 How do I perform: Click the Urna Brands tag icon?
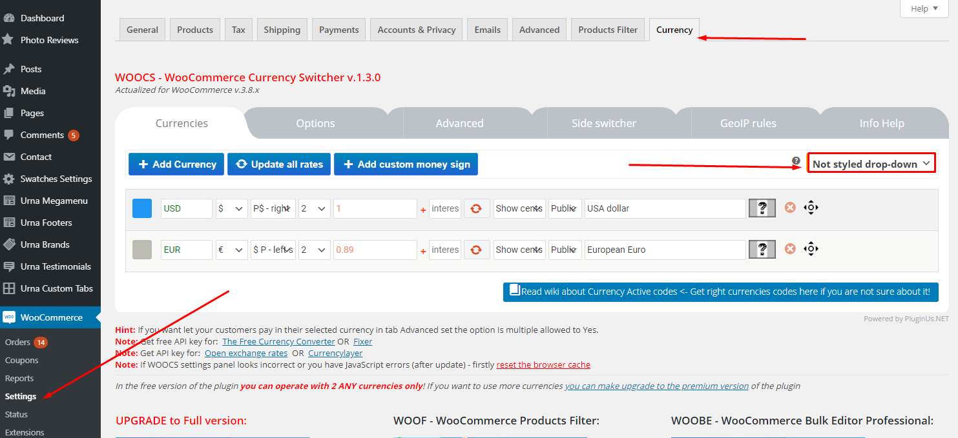point(8,244)
